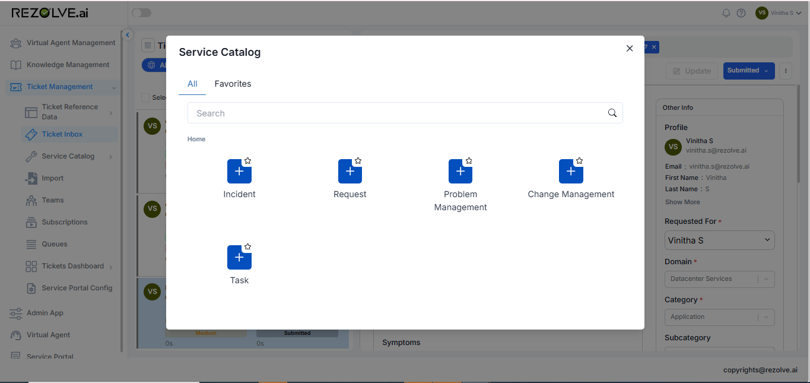Click the Knowledge Management book icon
Viewport: 810px width, 383px height.
click(x=16, y=65)
